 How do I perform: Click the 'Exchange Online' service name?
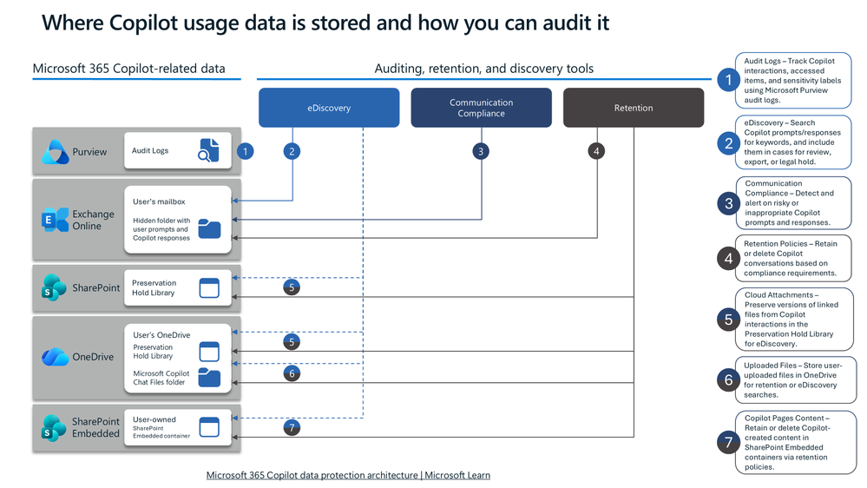93,220
